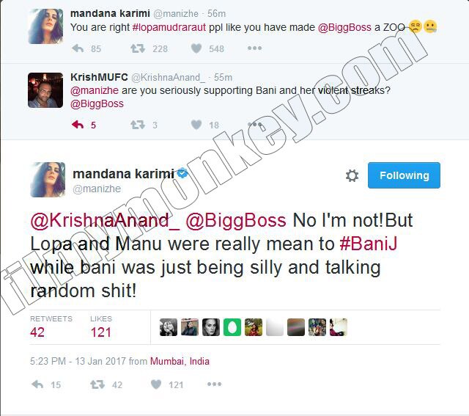Toggle retweet on main tweet showing 42
Screen dimensions: 469x416
[x=97, y=384]
